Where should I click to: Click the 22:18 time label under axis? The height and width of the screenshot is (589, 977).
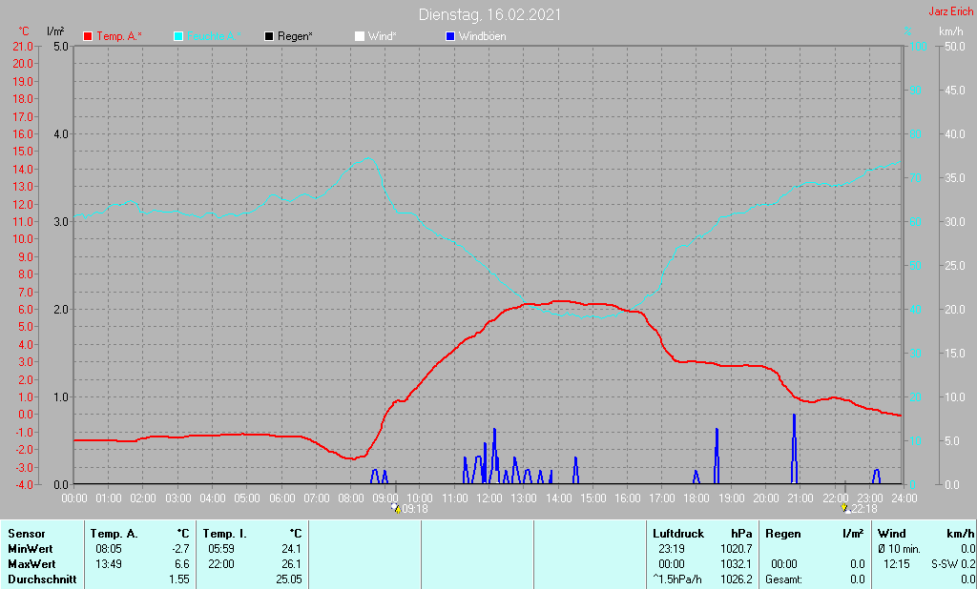tap(864, 509)
